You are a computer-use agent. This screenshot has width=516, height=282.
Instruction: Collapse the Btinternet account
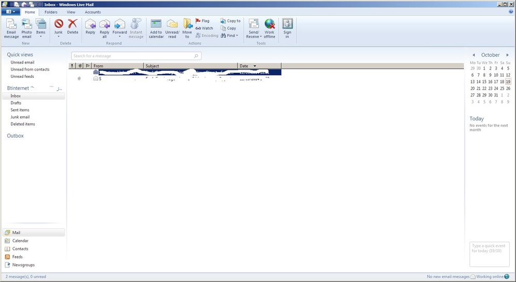coord(18,88)
